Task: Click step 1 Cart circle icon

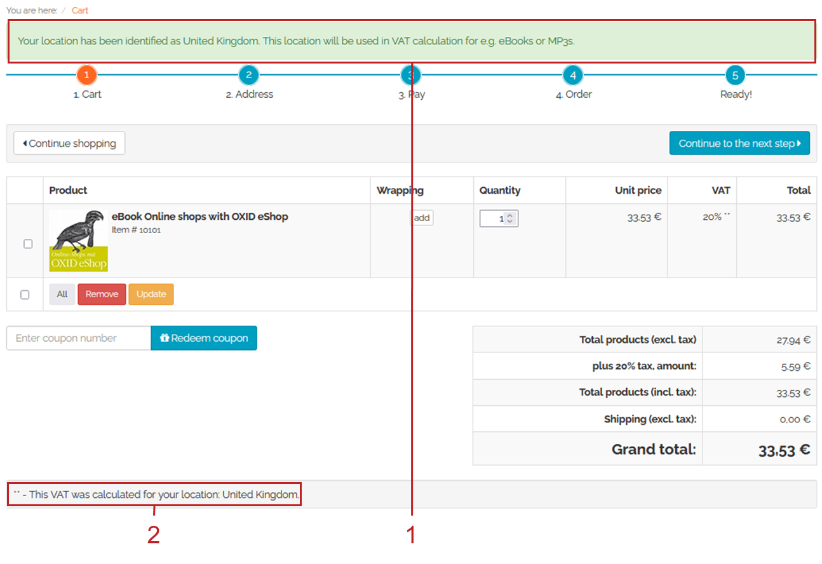Action: (x=86, y=75)
